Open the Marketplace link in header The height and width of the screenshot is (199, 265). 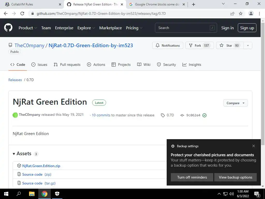pos(111,28)
